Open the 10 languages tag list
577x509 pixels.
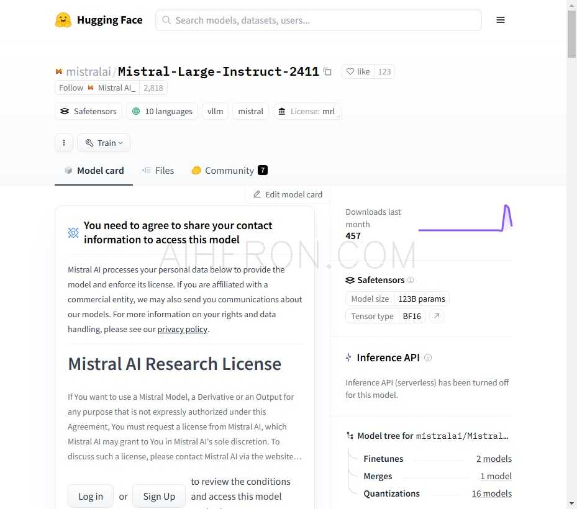[162, 111]
